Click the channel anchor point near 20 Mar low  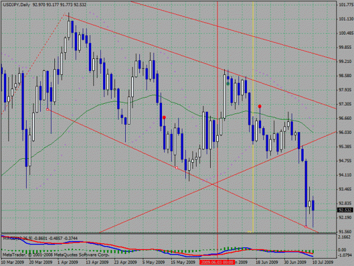[48, 109]
